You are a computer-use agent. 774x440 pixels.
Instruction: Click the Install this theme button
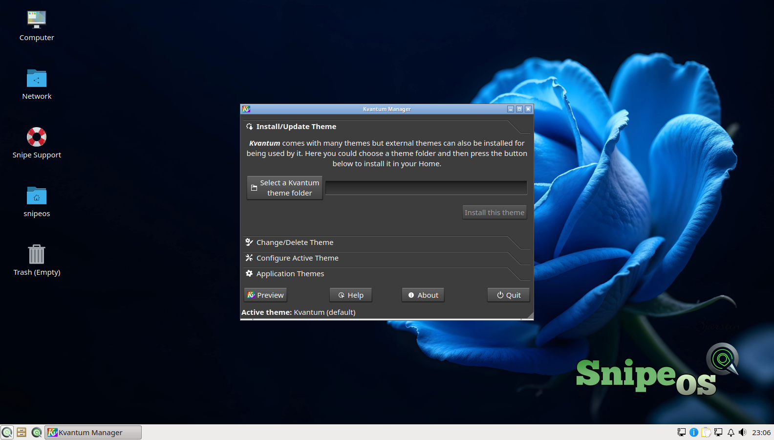(494, 213)
